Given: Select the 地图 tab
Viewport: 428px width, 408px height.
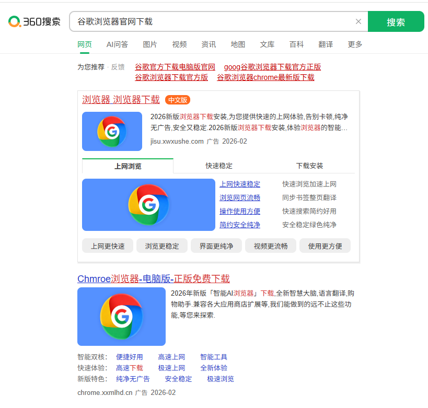Looking at the screenshot, I should pos(238,44).
